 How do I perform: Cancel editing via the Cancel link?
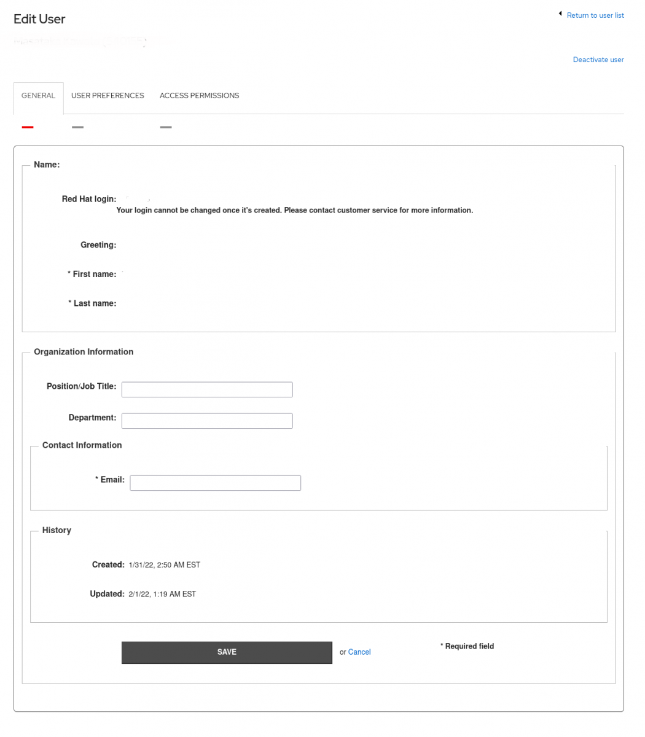pyautogui.click(x=359, y=652)
